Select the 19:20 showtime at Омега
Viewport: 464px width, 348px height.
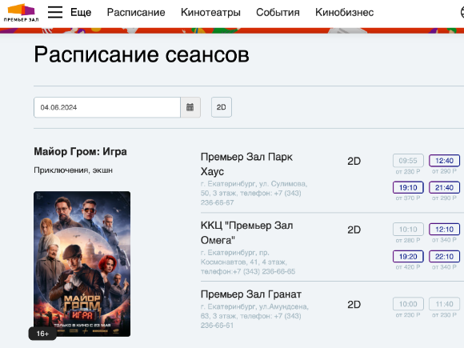pyautogui.click(x=408, y=256)
